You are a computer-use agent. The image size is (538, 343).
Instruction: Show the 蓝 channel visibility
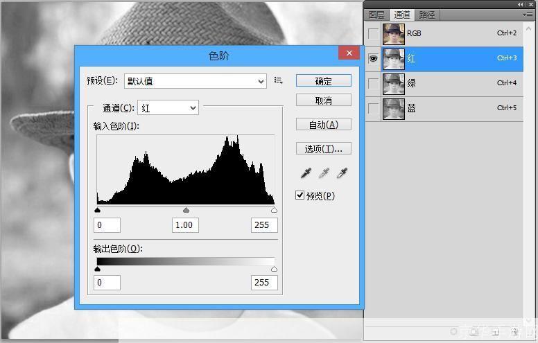[x=373, y=108]
